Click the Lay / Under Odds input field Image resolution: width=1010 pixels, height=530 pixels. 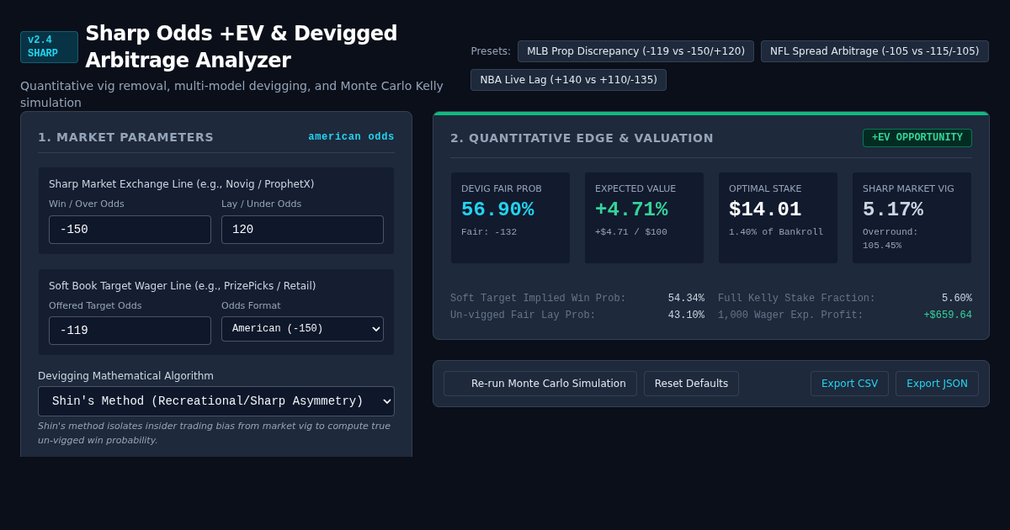point(302,230)
